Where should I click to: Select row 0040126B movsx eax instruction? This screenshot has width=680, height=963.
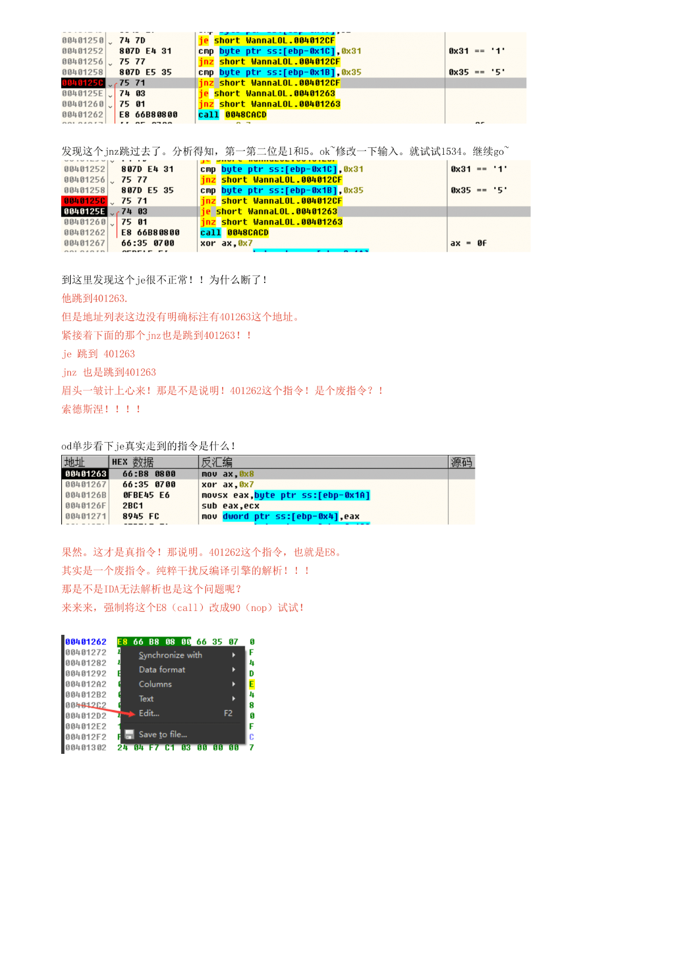(x=268, y=495)
